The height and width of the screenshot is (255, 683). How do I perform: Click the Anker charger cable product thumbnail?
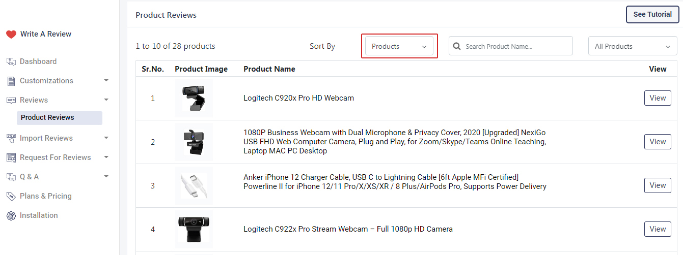(x=194, y=185)
